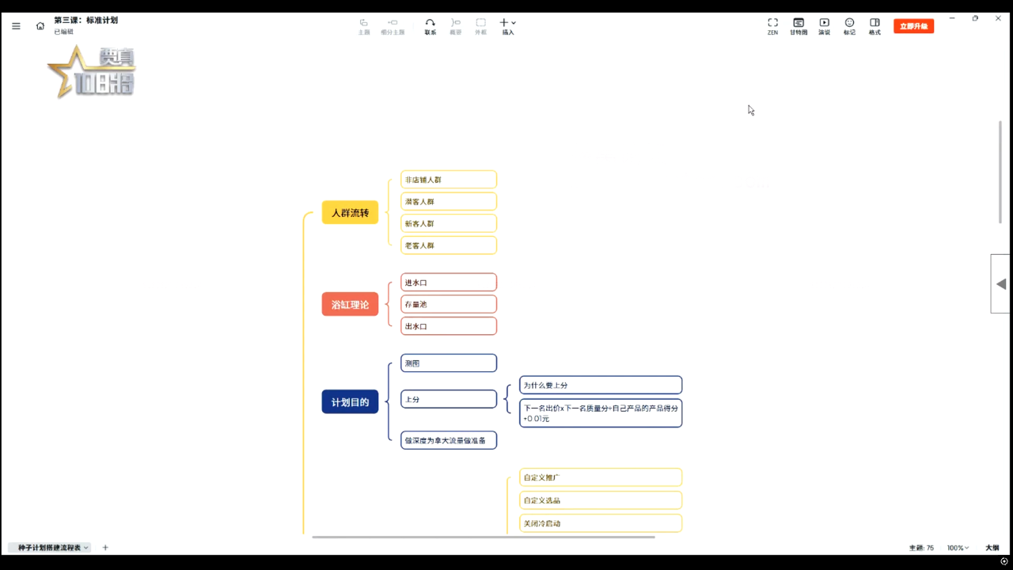Image resolution: width=1013 pixels, height=570 pixels.
Task: Select the 人群流转 topic node
Action: [350, 213]
